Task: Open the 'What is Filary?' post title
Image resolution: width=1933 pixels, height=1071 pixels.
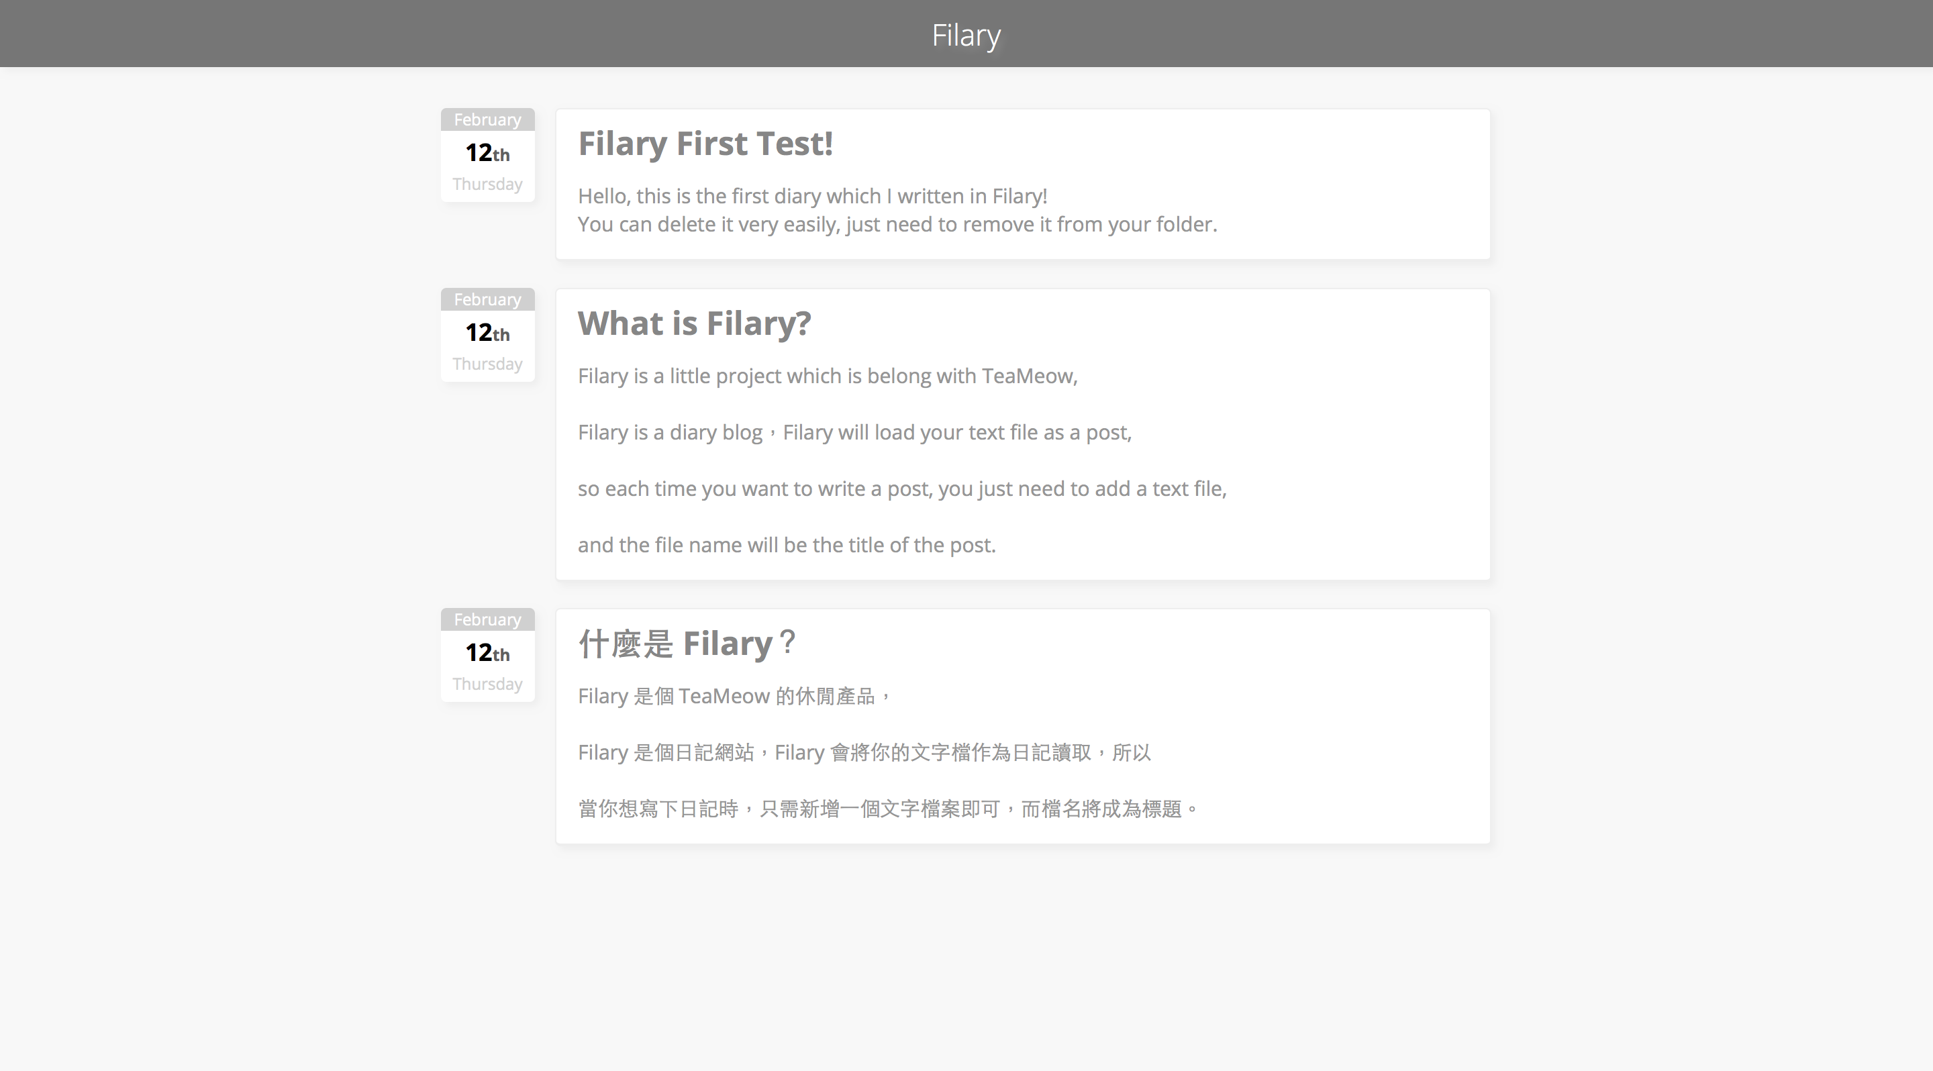Action: point(694,323)
